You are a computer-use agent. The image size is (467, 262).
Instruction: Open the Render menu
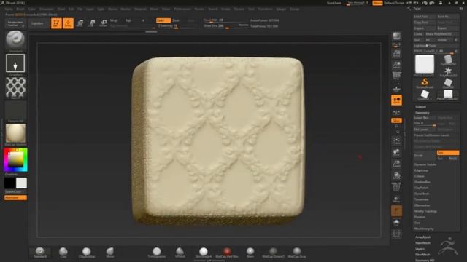point(199,9)
